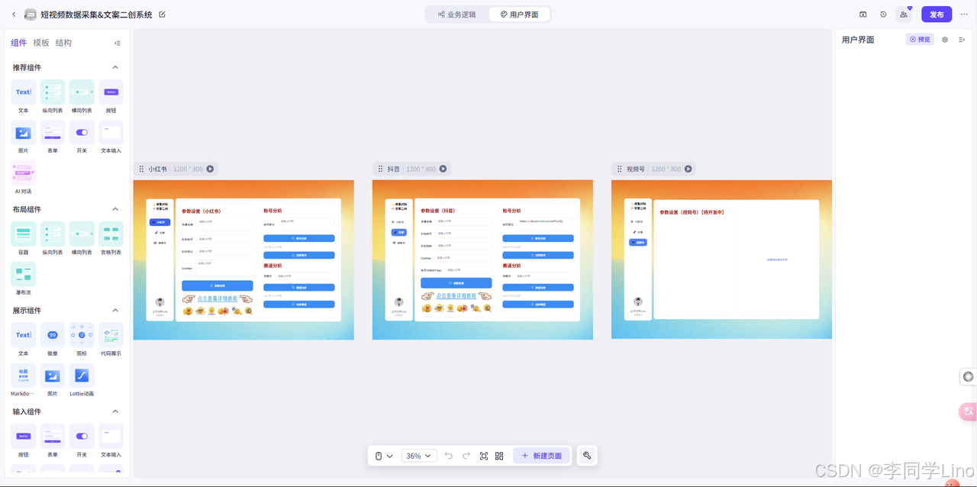This screenshot has width=977, height=487.
Task: Select the 按钮 component under 推荐组件
Action: pyautogui.click(x=111, y=97)
